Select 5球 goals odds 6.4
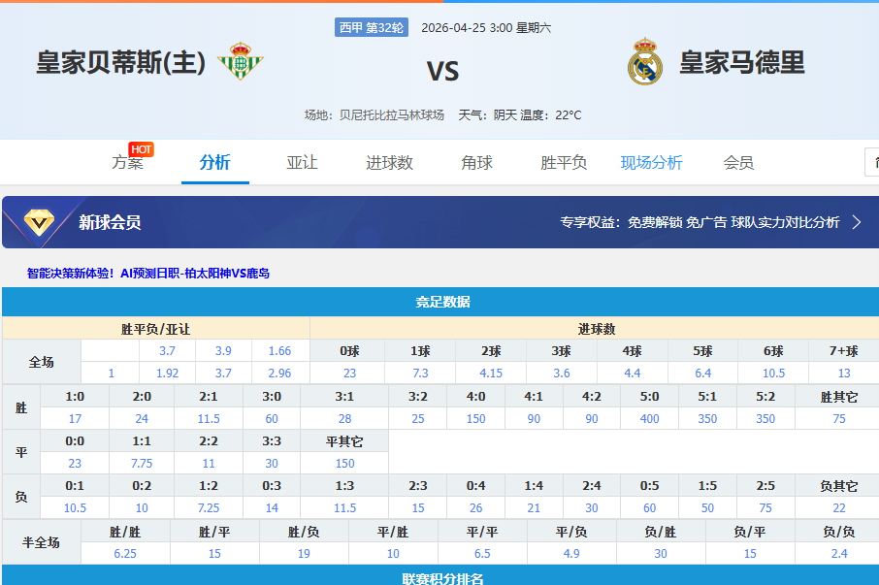This screenshot has width=879, height=585. pos(703,374)
